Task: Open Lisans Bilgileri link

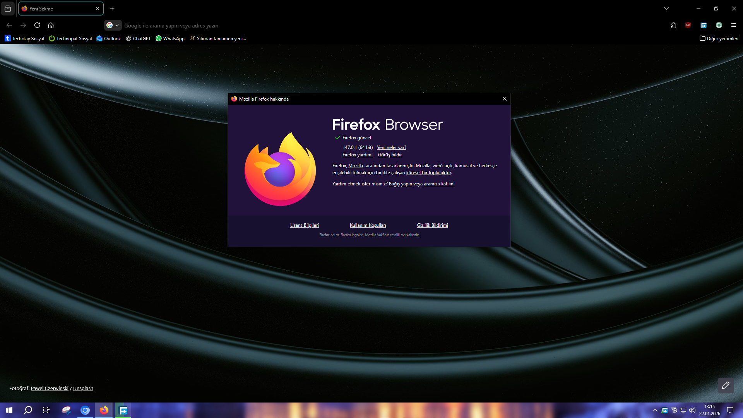Action: tap(305, 225)
